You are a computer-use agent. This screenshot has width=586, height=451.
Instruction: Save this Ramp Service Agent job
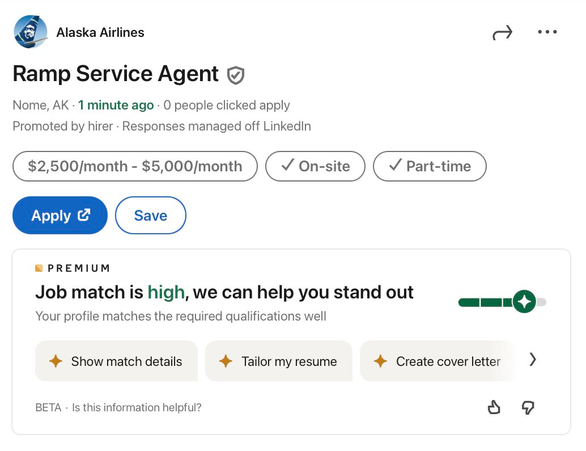coord(150,216)
